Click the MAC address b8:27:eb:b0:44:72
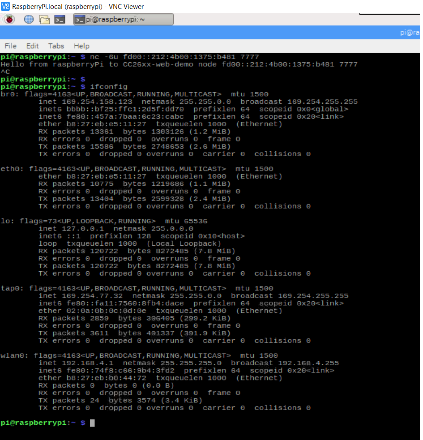This screenshot has width=423, height=440. (x=107, y=378)
